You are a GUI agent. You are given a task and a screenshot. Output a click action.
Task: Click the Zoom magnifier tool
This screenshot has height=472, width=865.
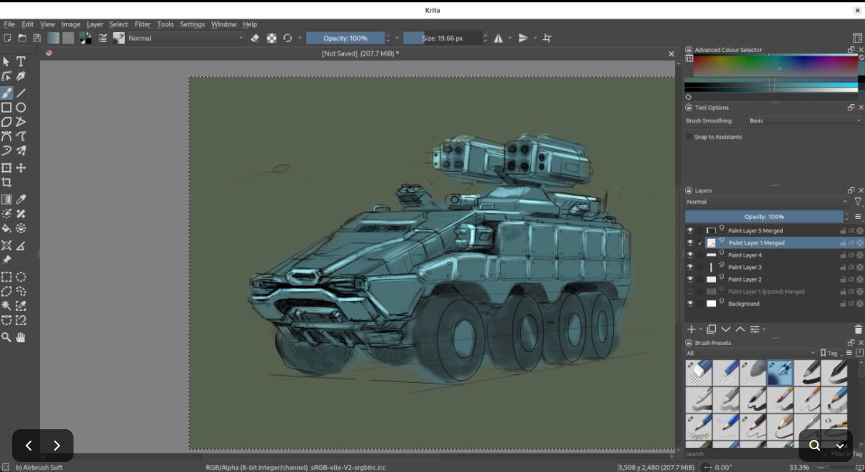pos(6,337)
